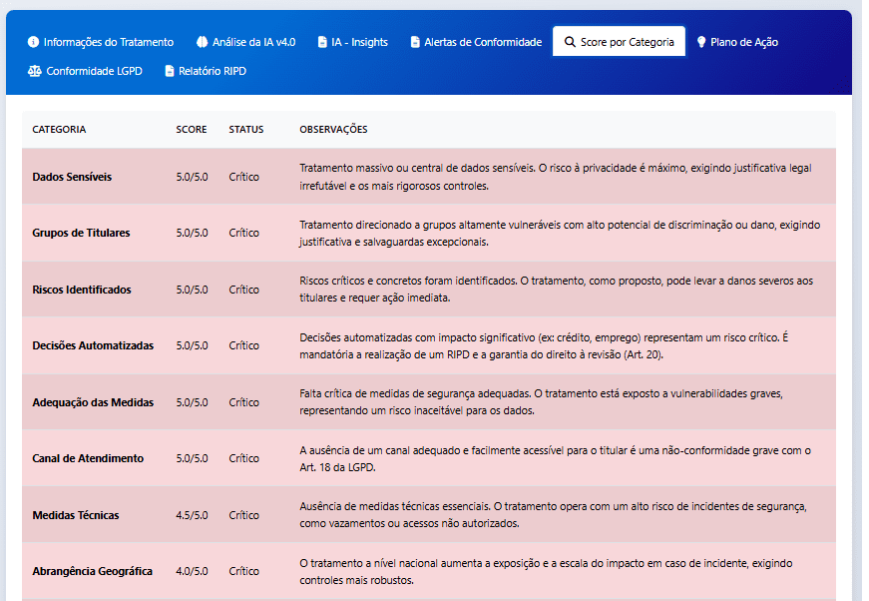869x601 pixels.
Task: Click the Crítico status for Canal de Atendimento
Action: pos(243,458)
